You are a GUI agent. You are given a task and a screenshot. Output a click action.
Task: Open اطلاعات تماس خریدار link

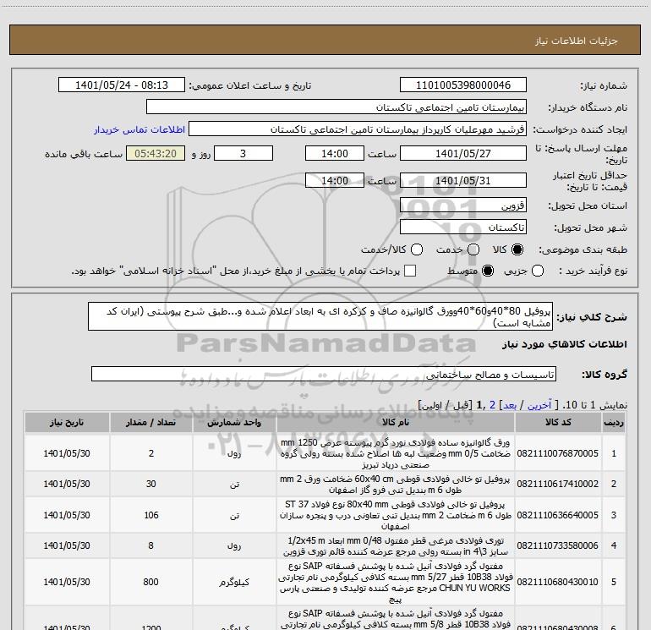click(139, 129)
